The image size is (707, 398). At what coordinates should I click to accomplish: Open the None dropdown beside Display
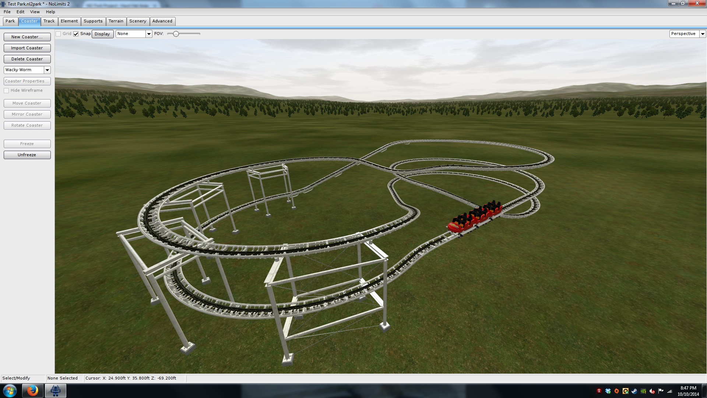pyautogui.click(x=149, y=34)
